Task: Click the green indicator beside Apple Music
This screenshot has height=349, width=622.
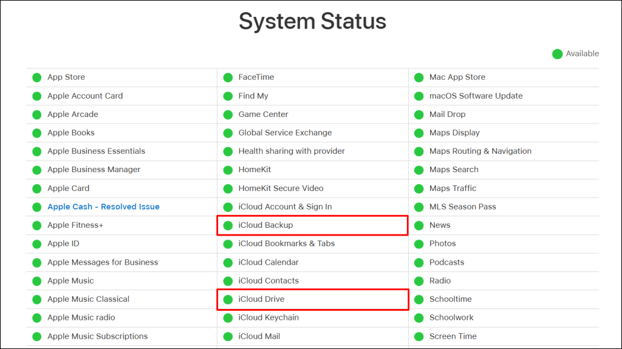Action: point(36,280)
